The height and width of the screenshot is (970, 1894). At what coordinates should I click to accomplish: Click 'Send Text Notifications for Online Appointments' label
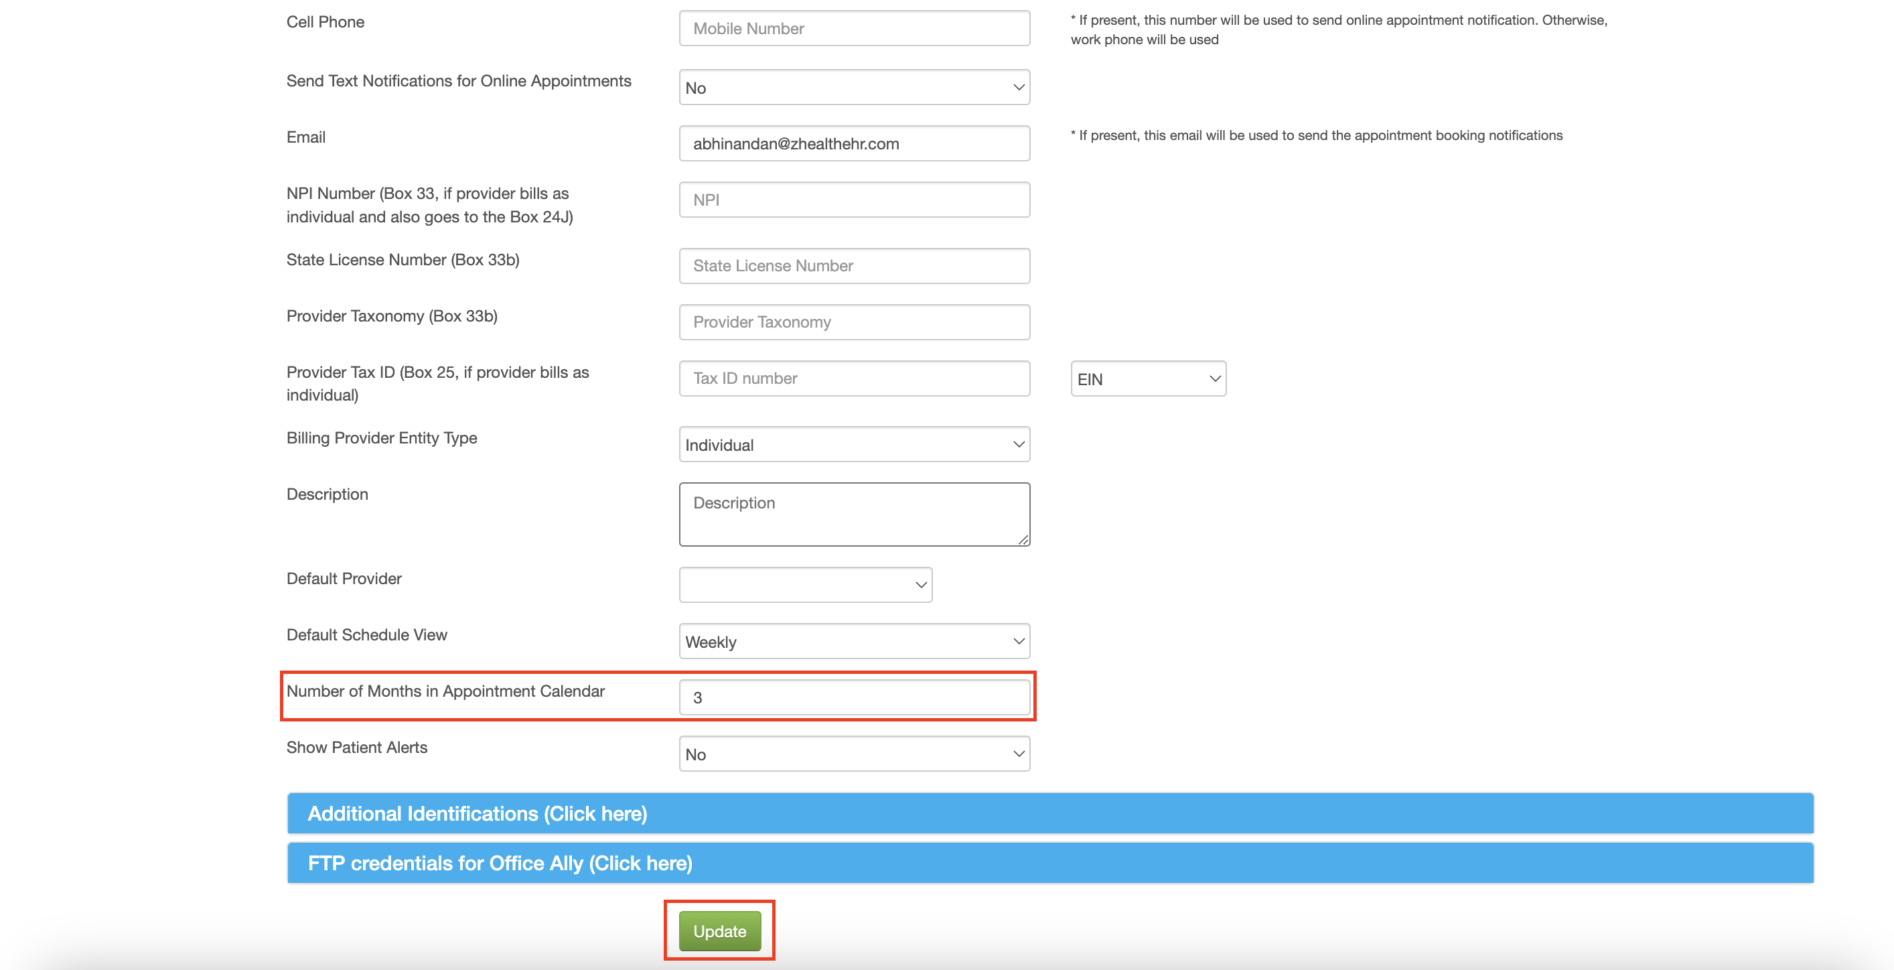[459, 81]
